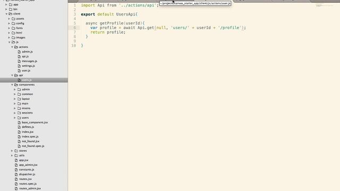This screenshot has width=340, height=191.
Task: Click the assets folder icon
Action: tap(13, 19)
